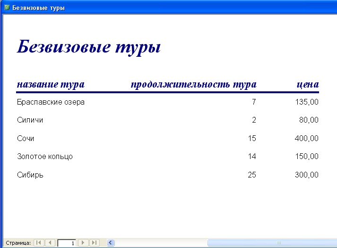
Task: Click the 'Страница:' label
Action: coord(18,243)
